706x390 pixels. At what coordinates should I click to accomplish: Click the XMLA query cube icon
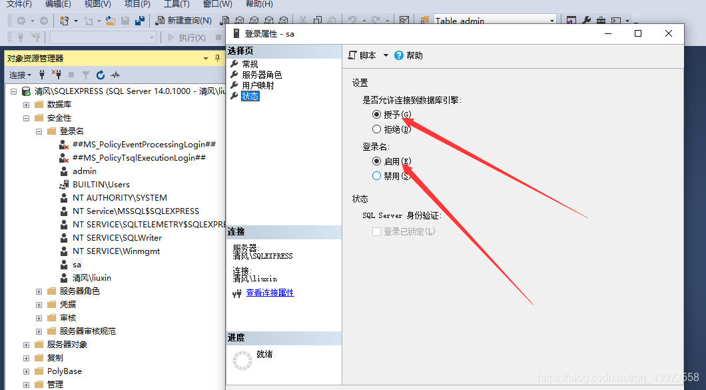[x=269, y=20]
